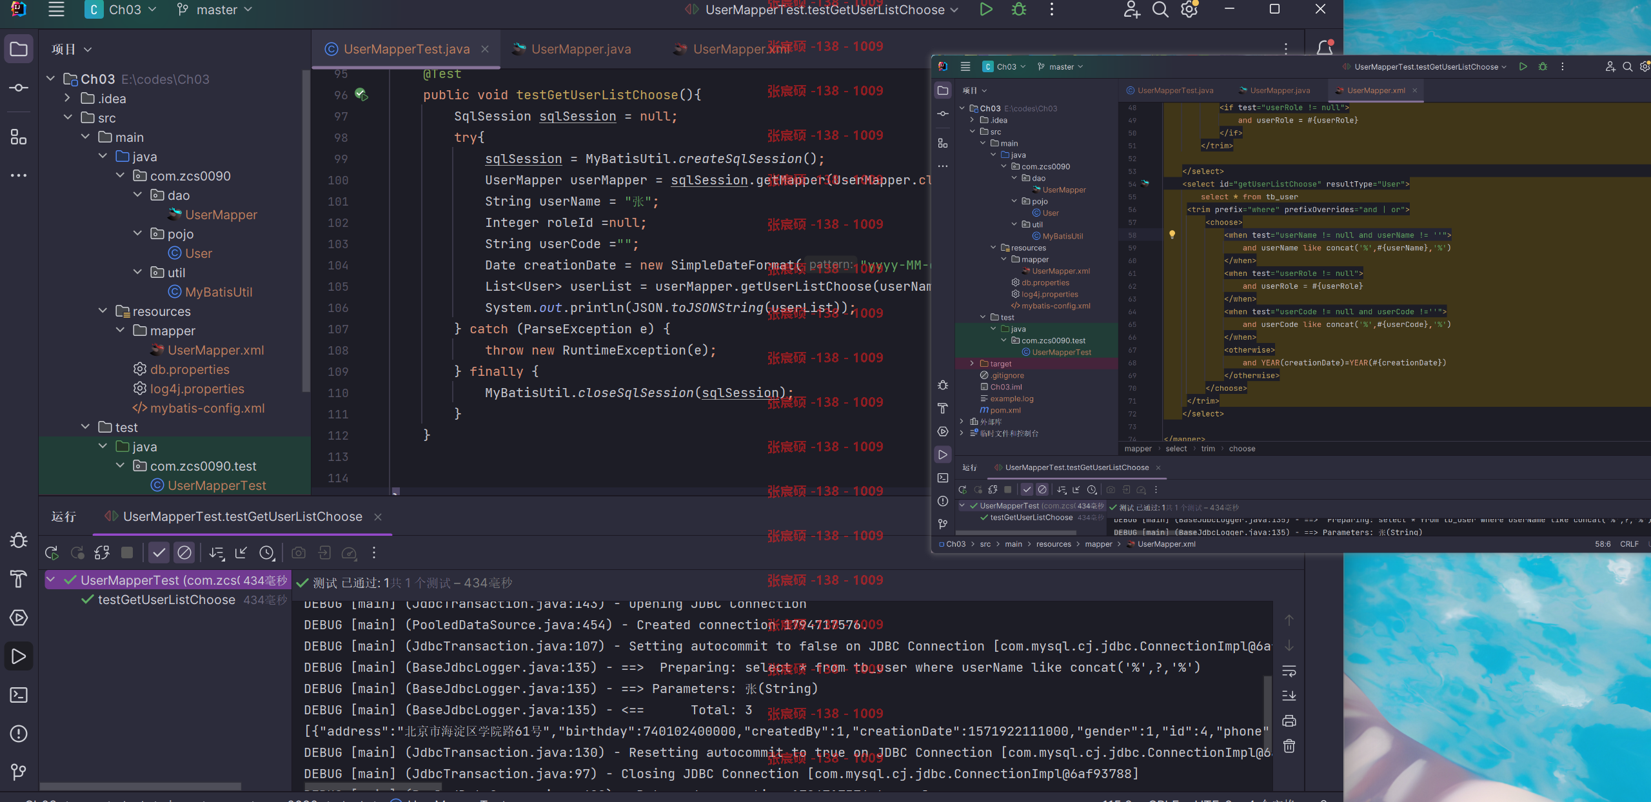Open test history clock icon

click(x=267, y=553)
